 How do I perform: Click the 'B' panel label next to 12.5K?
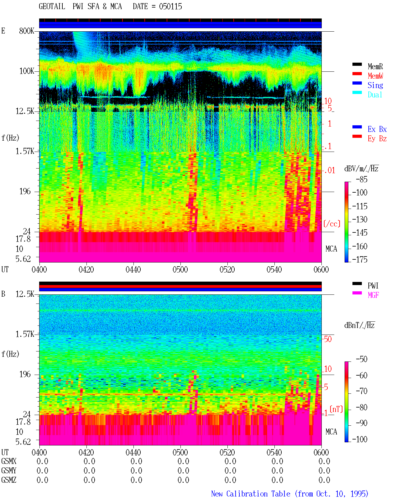pos(3,294)
